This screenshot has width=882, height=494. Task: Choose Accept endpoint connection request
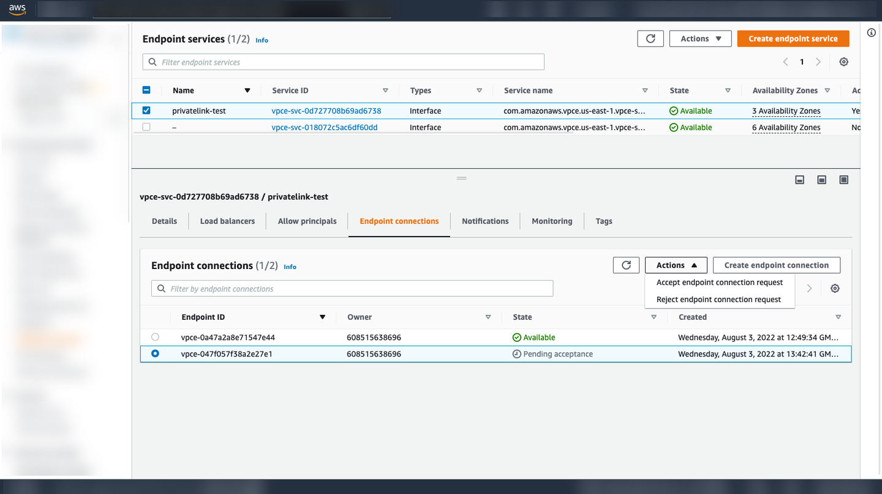pyautogui.click(x=720, y=282)
